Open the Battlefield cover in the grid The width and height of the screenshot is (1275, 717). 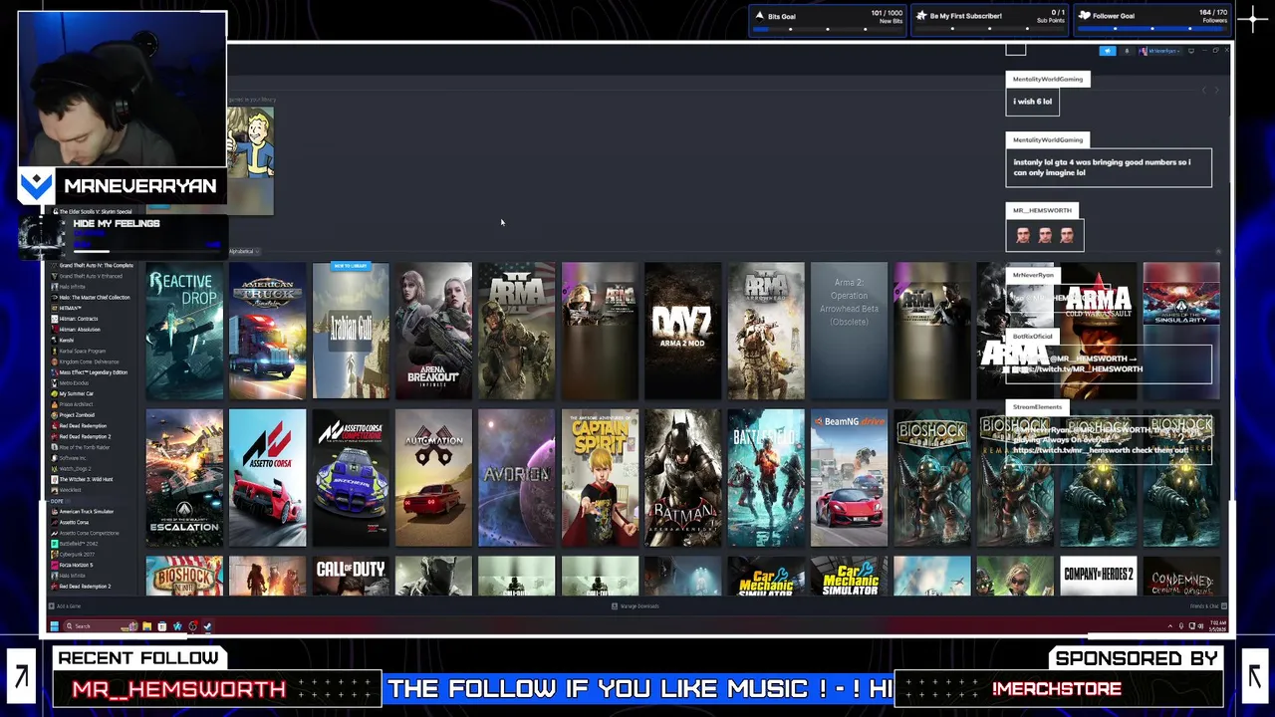[765, 478]
